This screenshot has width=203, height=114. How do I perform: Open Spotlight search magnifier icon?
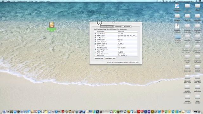[196, 1]
